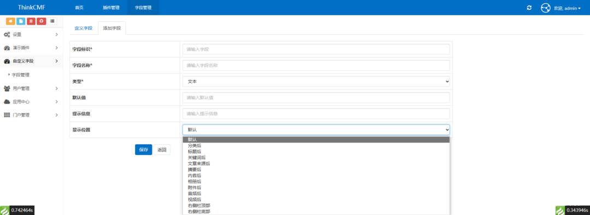590x215 pixels.
Task: Select 内容后 option in the list
Action: point(316,176)
